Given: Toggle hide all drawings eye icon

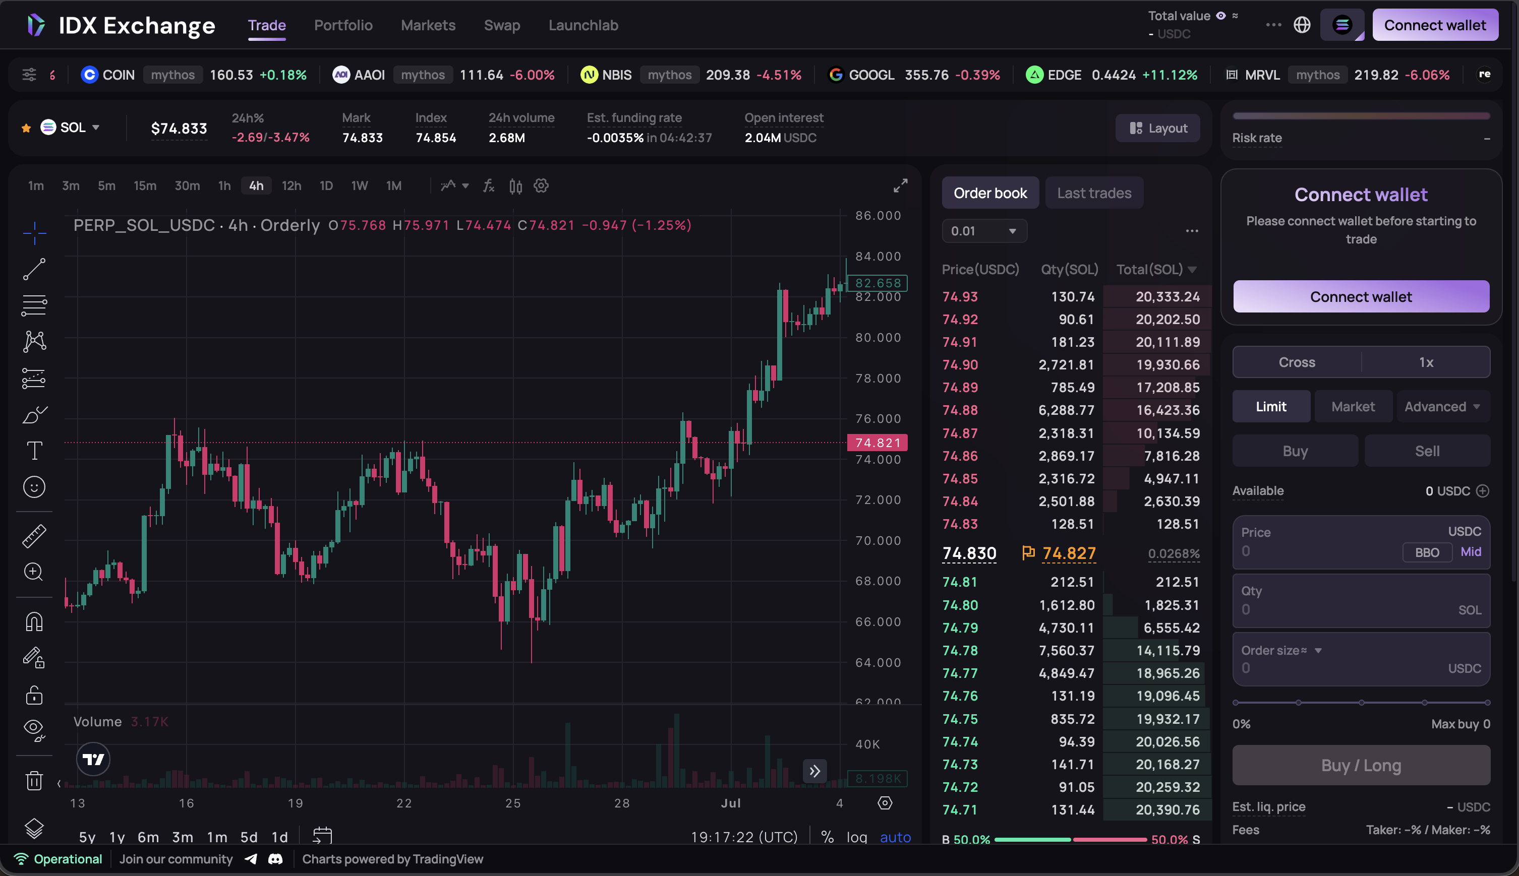Looking at the screenshot, I should pyautogui.click(x=34, y=730).
